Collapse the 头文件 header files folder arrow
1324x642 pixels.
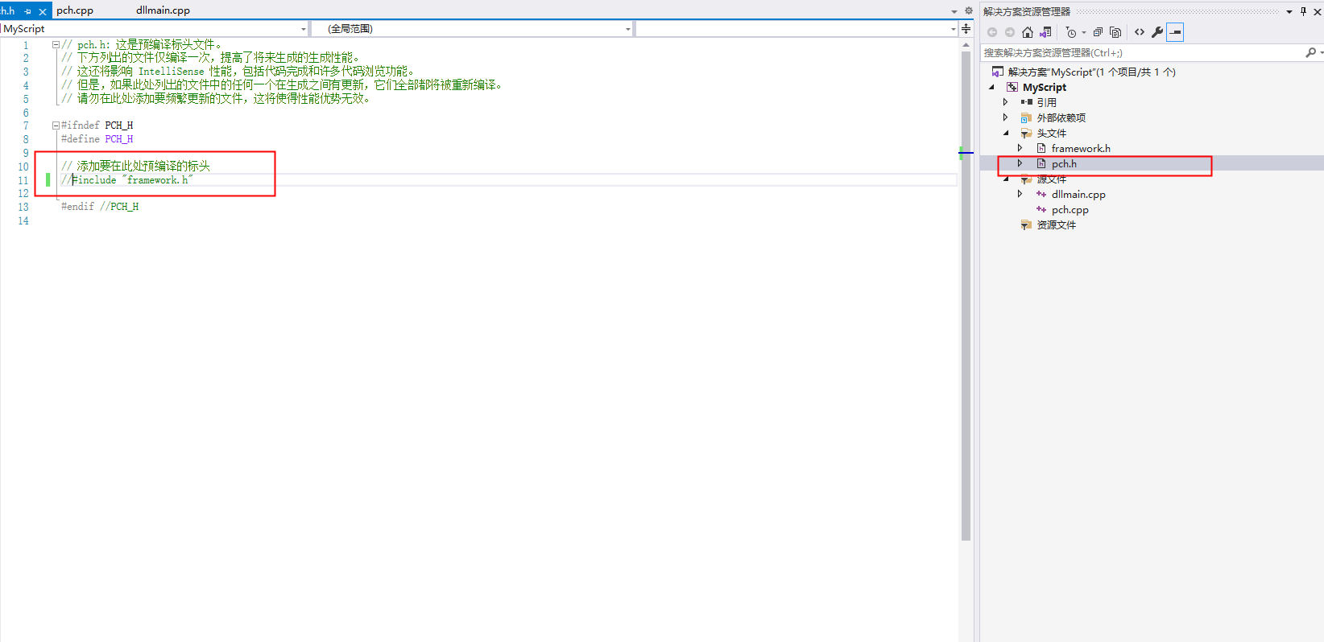click(1006, 133)
